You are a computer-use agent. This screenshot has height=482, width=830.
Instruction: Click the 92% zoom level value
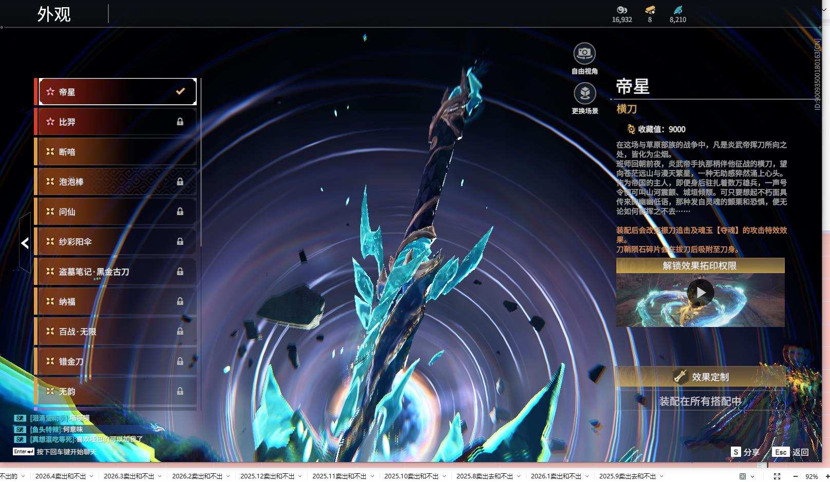(812, 476)
